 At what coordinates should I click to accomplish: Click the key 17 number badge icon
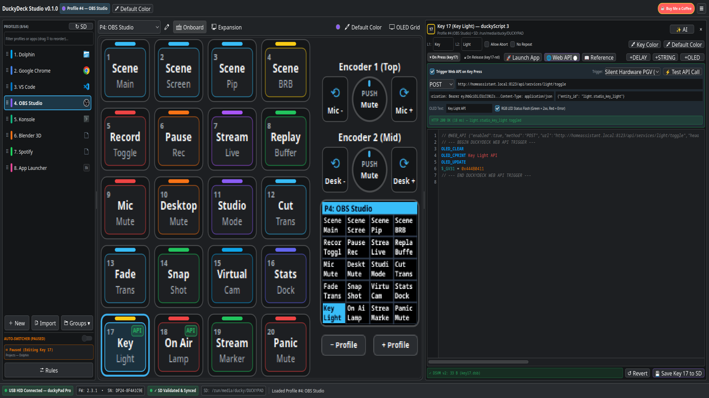(431, 29)
